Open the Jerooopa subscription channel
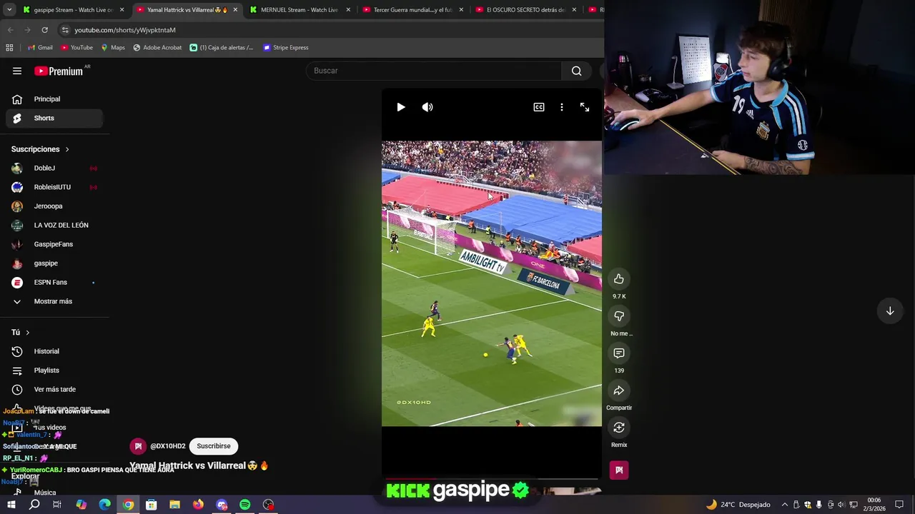The height and width of the screenshot is (514, 915). pos(54,206)
